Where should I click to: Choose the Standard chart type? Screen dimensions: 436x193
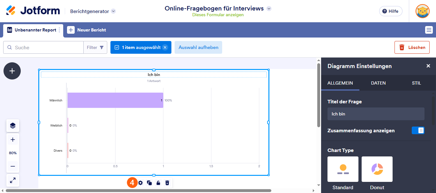[343, 173]
